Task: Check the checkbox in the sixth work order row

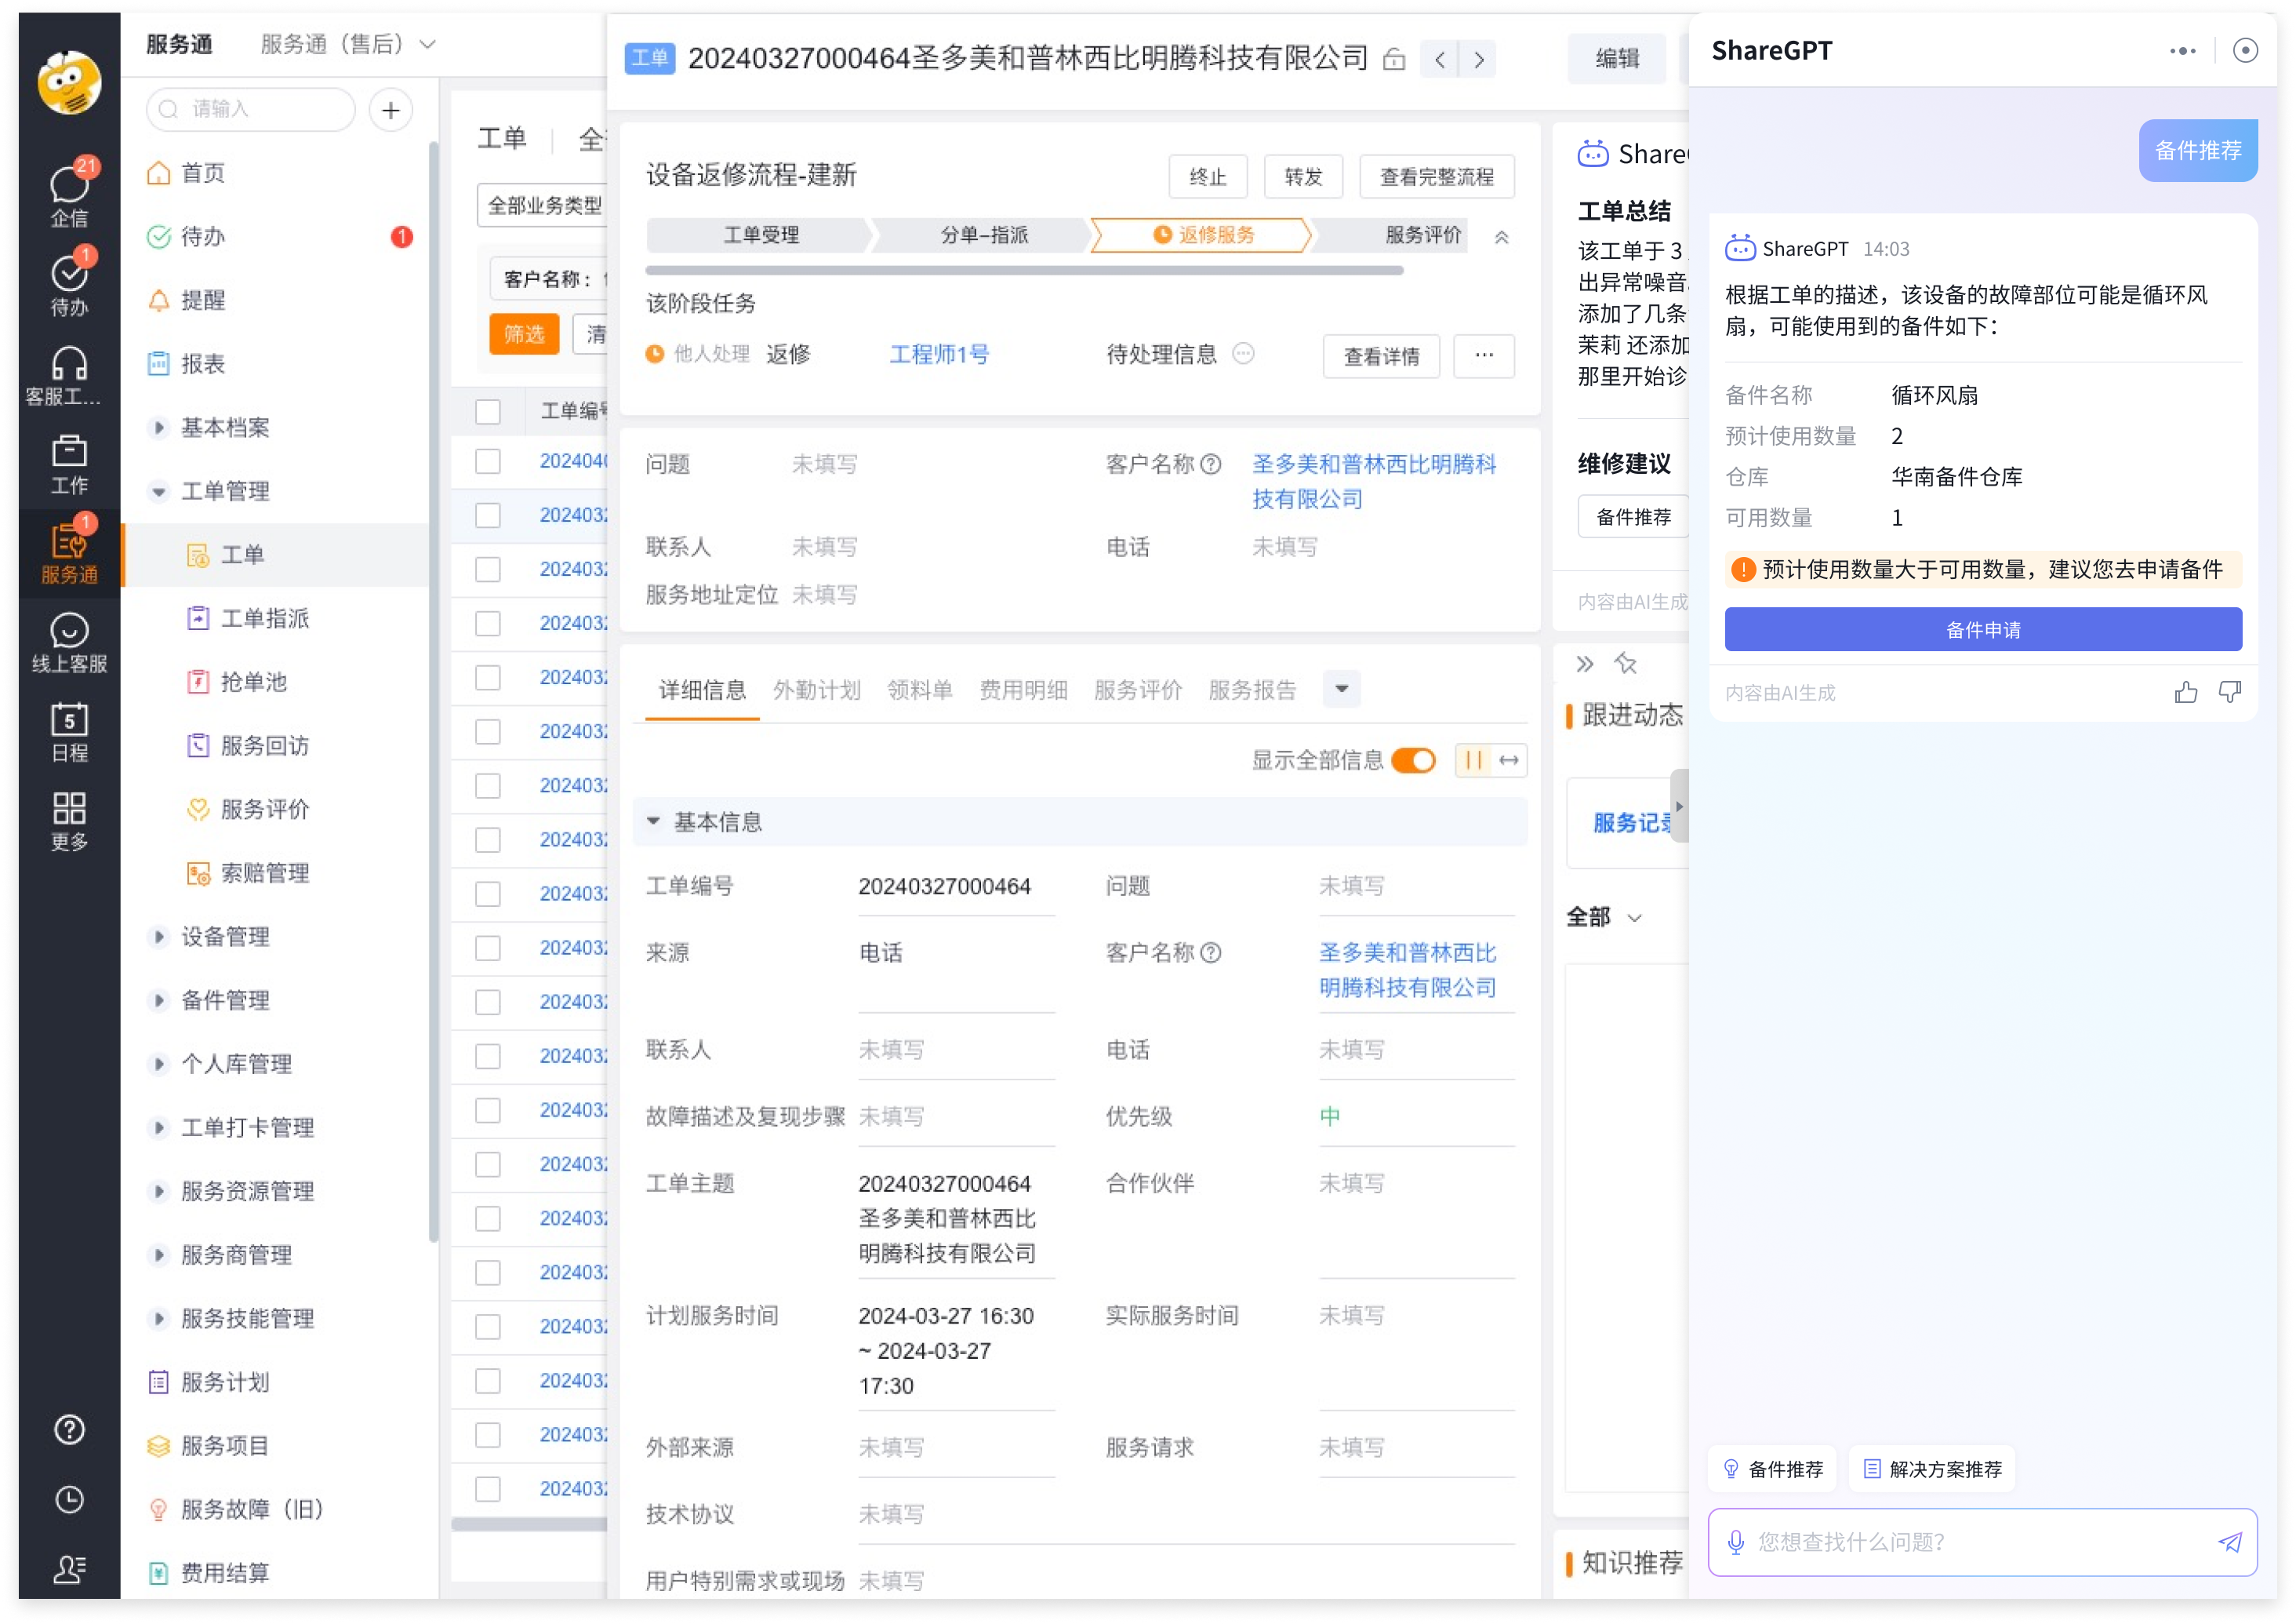Action: (488, 731)
